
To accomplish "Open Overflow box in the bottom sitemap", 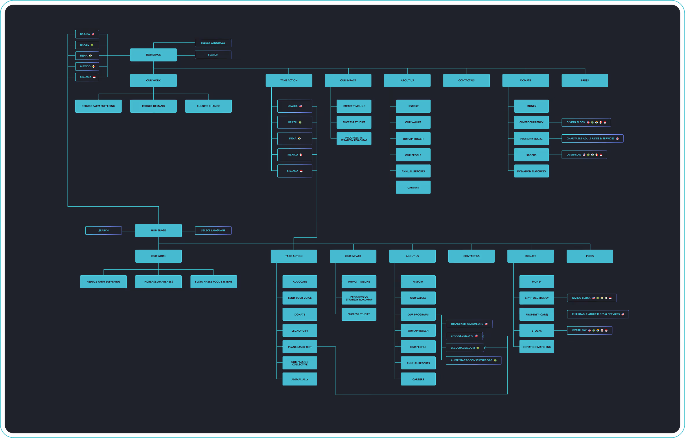I will [590, 330].
